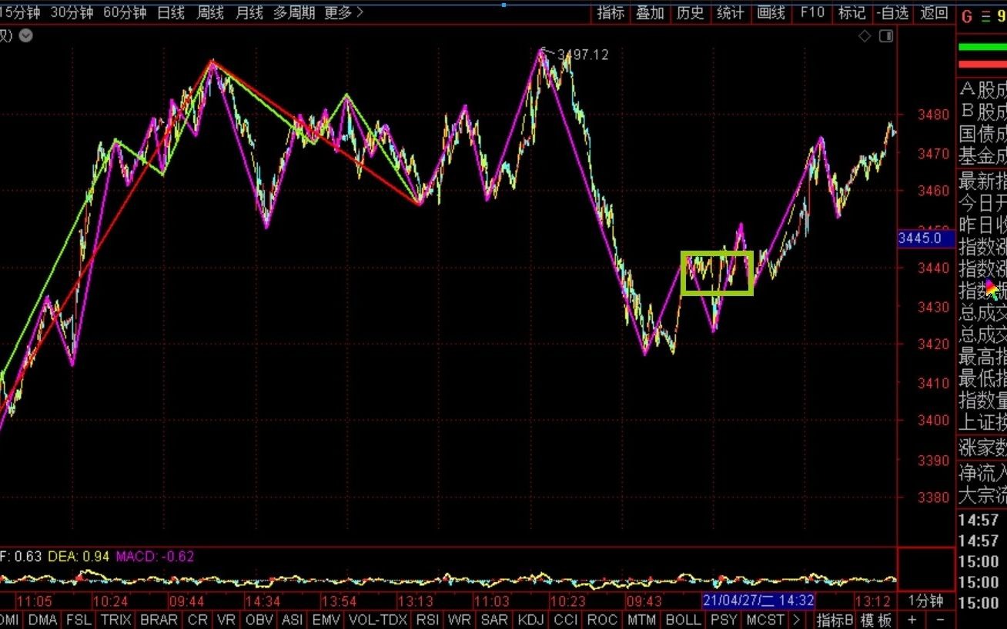Select the MTM indicator tab

tap(641, 620)
